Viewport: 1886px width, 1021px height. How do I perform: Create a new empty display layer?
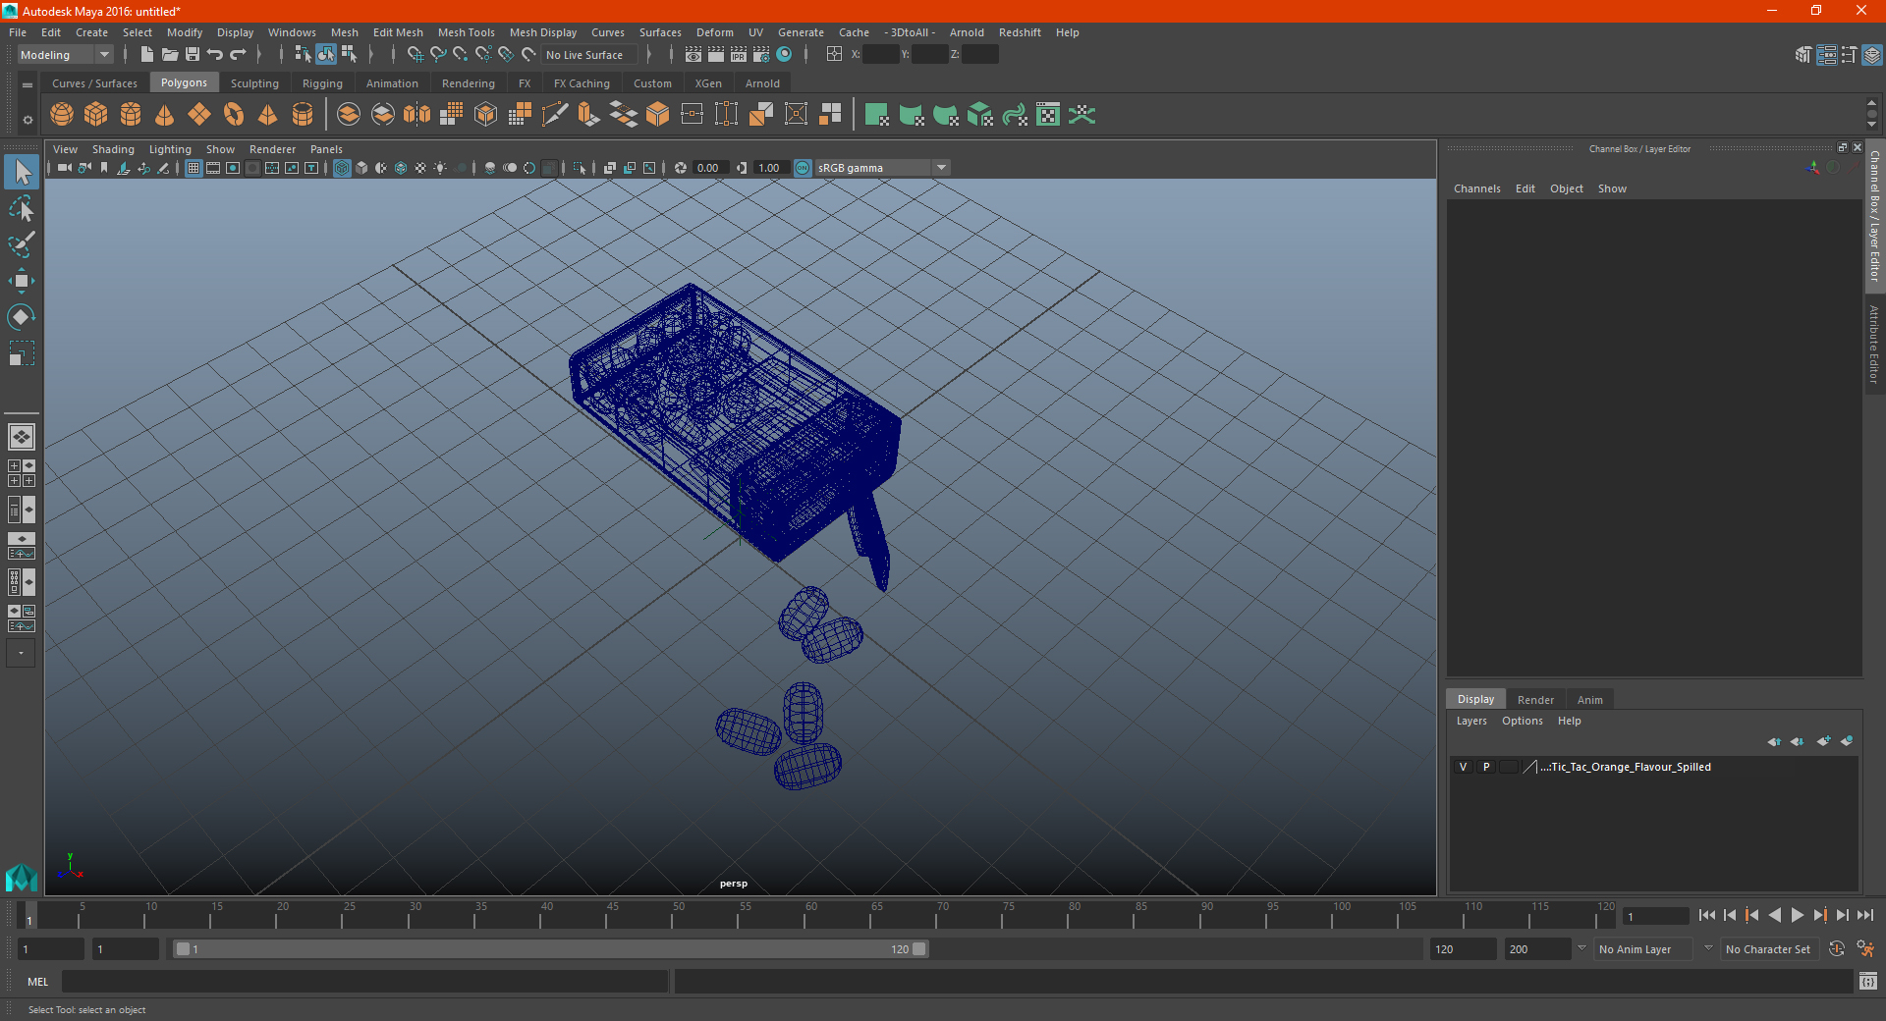point(1823,741)
